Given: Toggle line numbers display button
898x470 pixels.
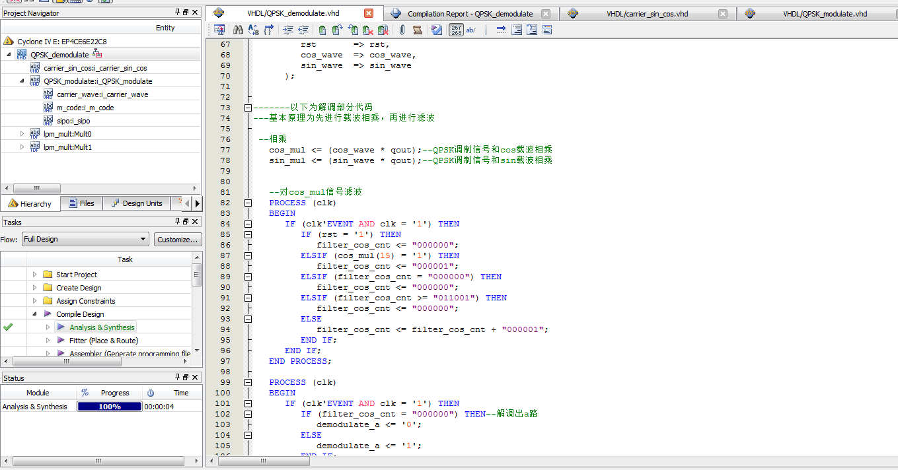Looking at the screenshot, I should click(x=456, y=30).
